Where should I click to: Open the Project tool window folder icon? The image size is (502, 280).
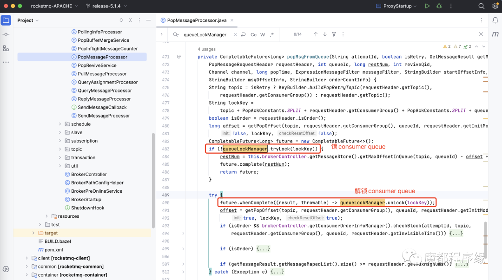coord(6,20)
